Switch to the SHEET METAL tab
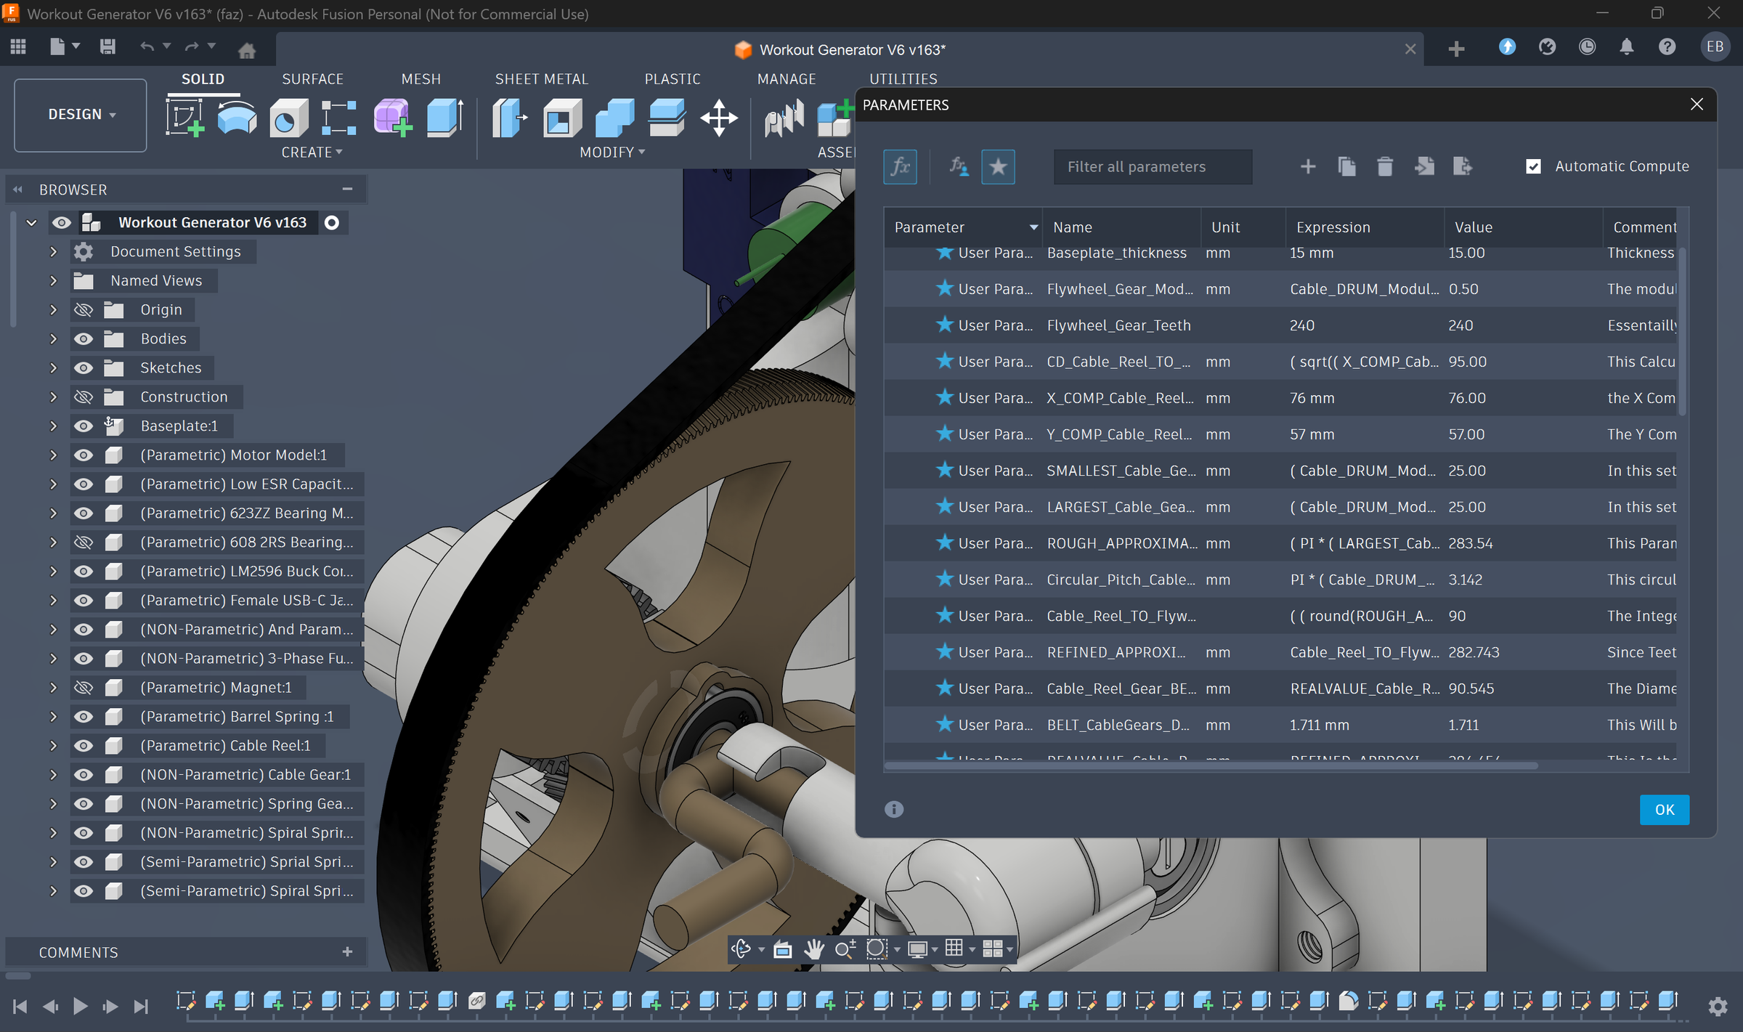 541,78
